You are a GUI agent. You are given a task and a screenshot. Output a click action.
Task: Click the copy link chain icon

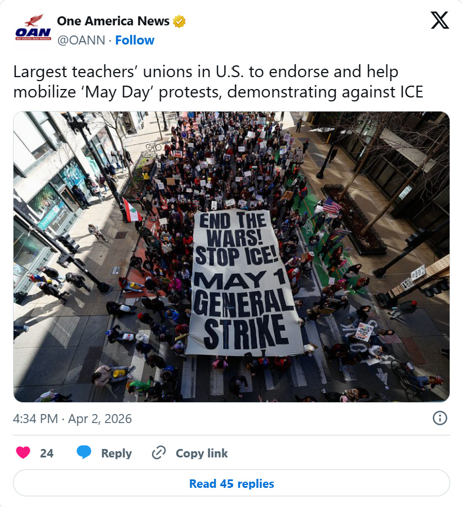click(x=159, y=453)
